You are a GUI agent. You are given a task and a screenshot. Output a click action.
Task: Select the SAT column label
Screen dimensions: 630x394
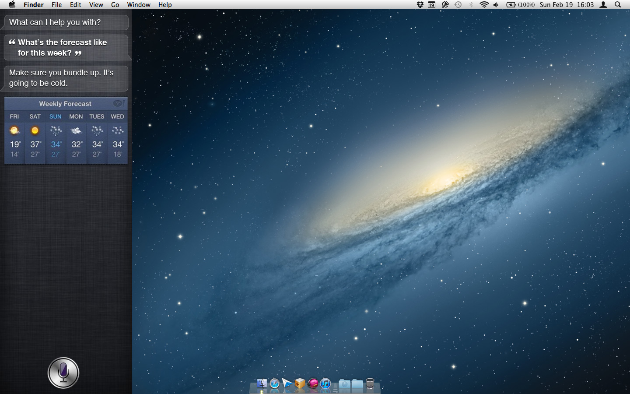35,116
